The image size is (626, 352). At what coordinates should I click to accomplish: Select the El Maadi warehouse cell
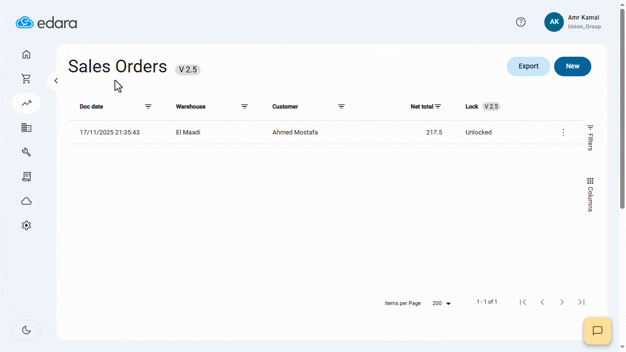pyautogui.click(x=188, y=132)
